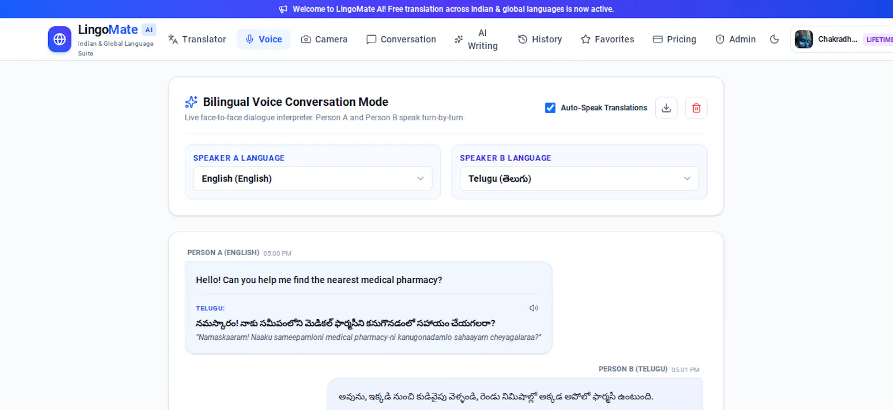Click the Person B Telugu reply bubble
Screen dimensions: 893x410
(515, 394)
